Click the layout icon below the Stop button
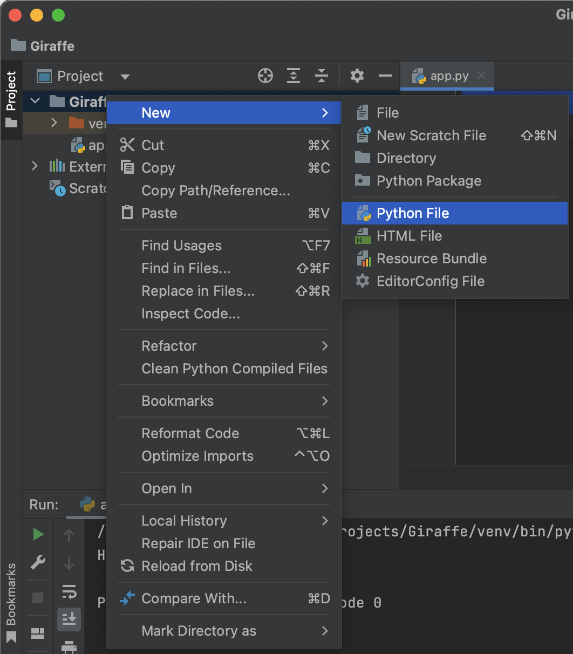 pyautogui.click(x=38, y=633)
